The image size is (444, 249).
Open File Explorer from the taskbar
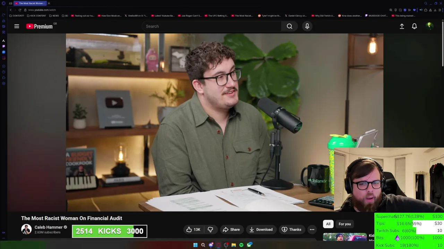point(233,245)
